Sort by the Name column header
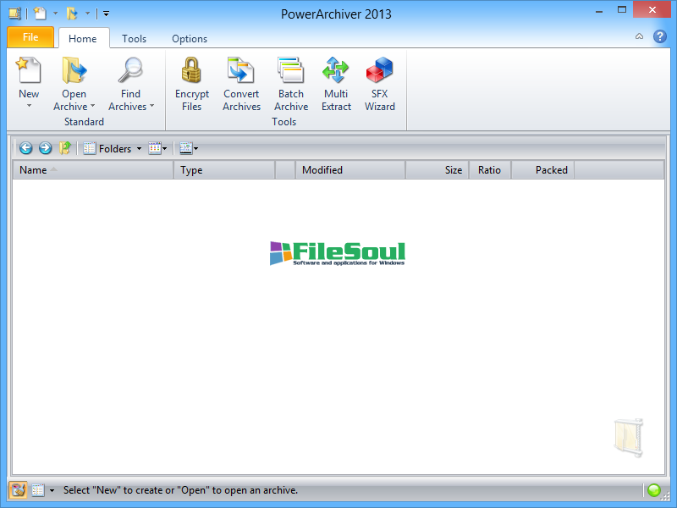The image size is (677, 508). pyautogui.click(x=93, y=170)
